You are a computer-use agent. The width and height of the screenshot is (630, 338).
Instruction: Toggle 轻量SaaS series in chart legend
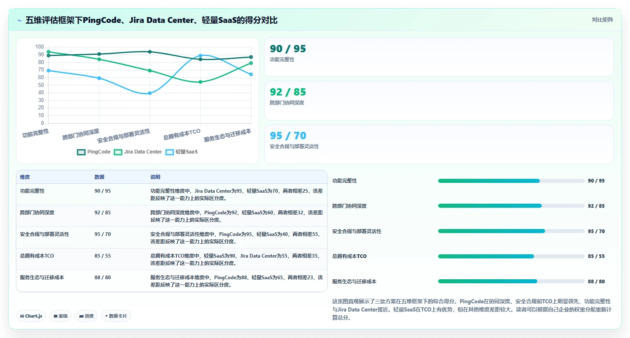pos(182,152)
